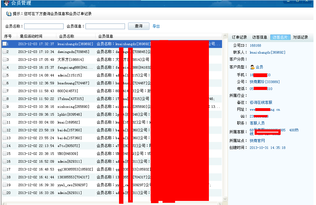Close the 会员管理 window
Screen dimensions: 316x205
pyautogui.click(x=307, y=1)
